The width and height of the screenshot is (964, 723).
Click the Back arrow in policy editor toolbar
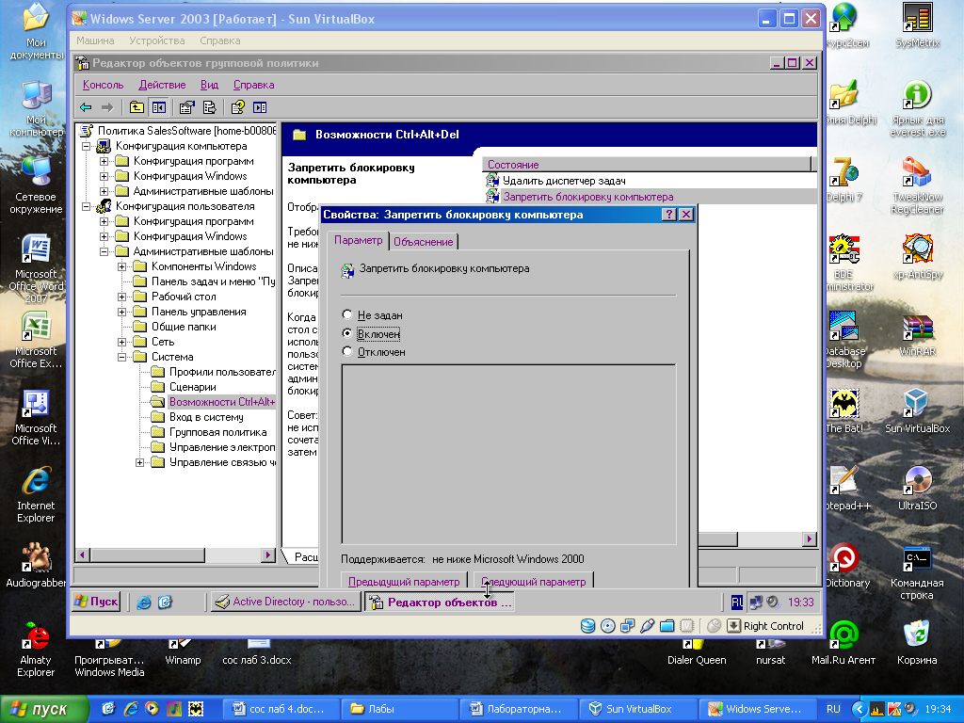click(86, 107)
